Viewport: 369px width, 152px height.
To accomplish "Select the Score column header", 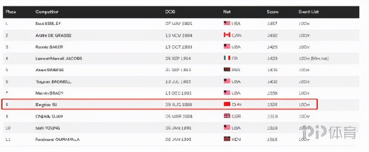I will (273, 12).
